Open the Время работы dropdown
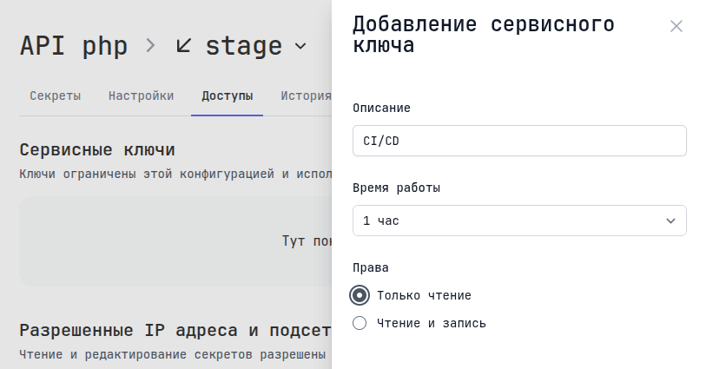706x369 pixels. [518, 221]
